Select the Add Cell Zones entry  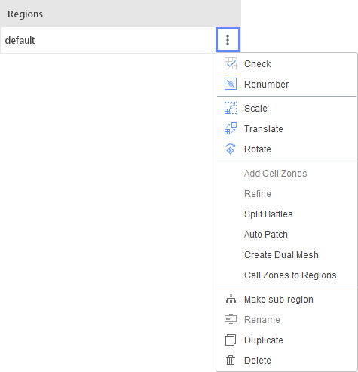point(276,174)
